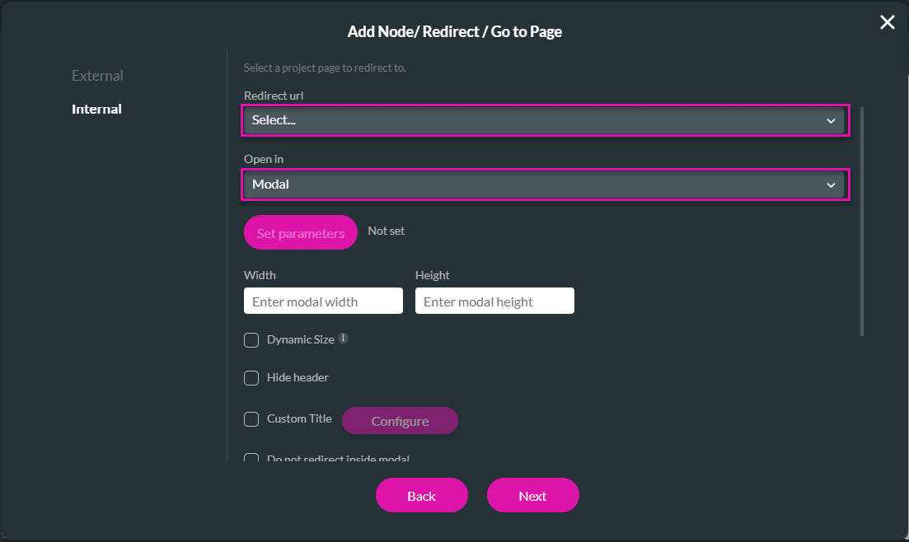Click the dialog vertical scrollbar
This screenshot has width=909, height=542.
[861, 221]
